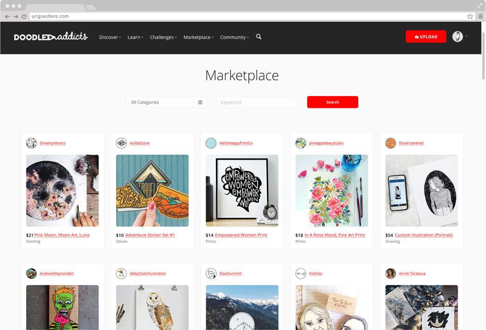Click the HelloHappyPrintCo avatar icon
This screenshot has width=486, height=330.
[211, 143]
